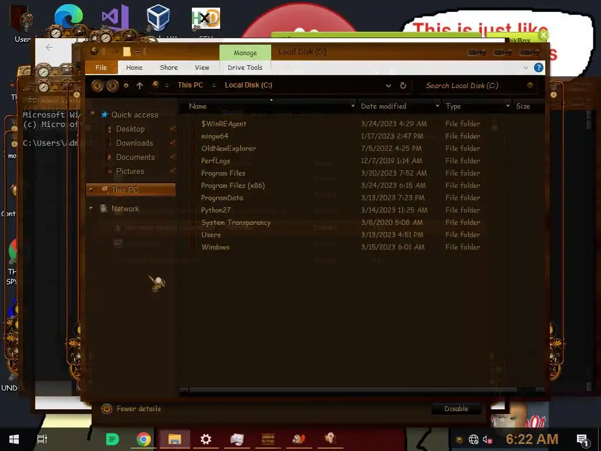This screenshot has width=601, height=451.
Task: Select the Python27 folder
Action: coord(216,210)
